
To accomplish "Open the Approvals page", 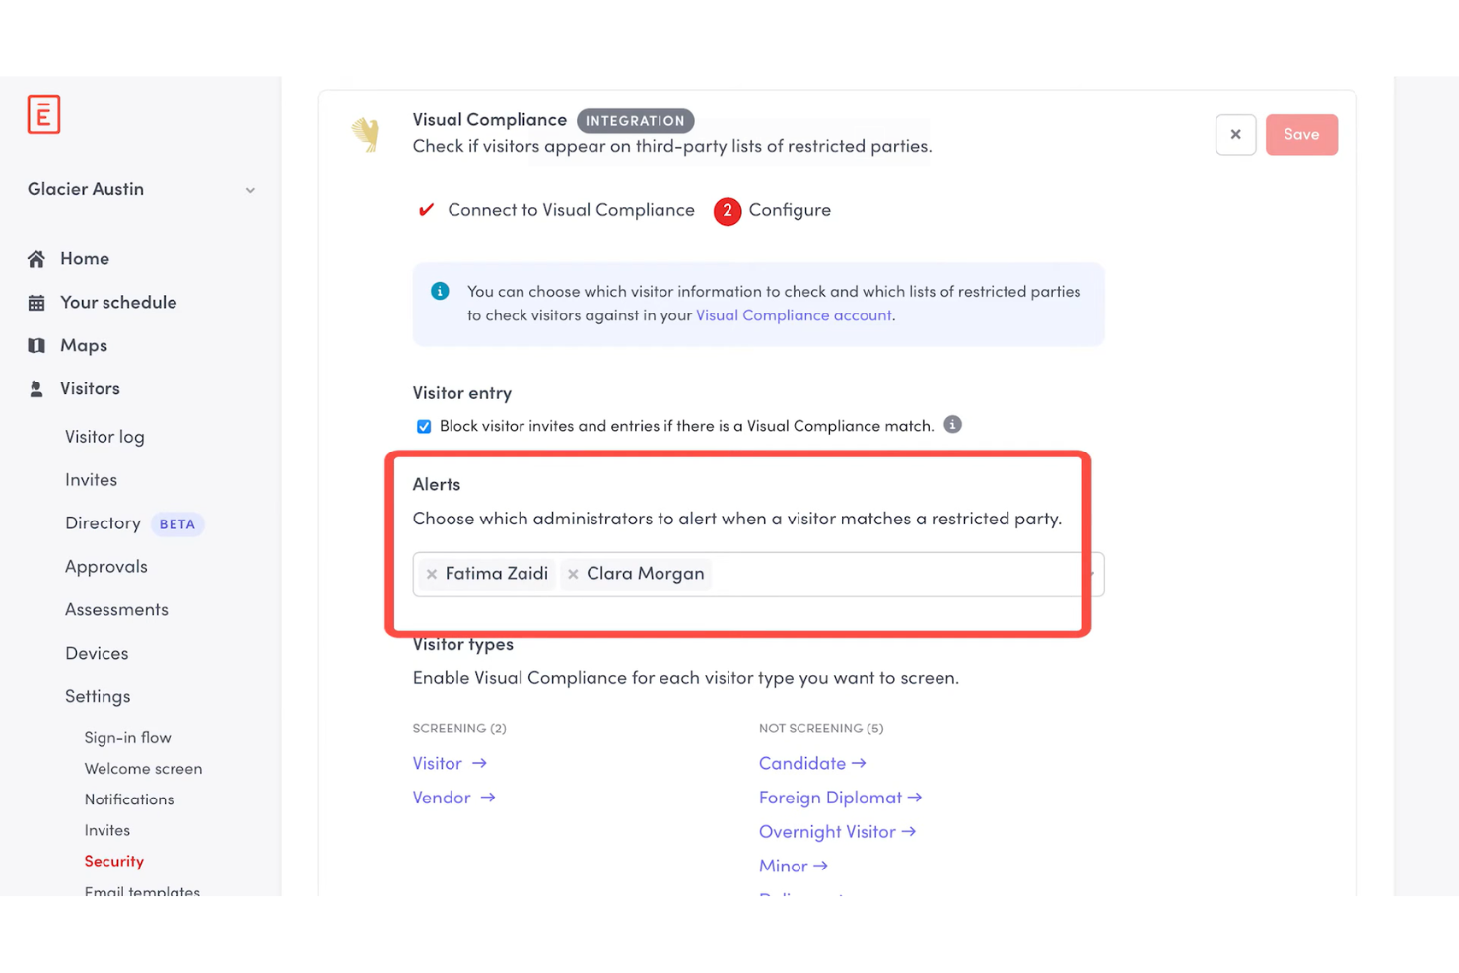I will click(x=106, y=567).
